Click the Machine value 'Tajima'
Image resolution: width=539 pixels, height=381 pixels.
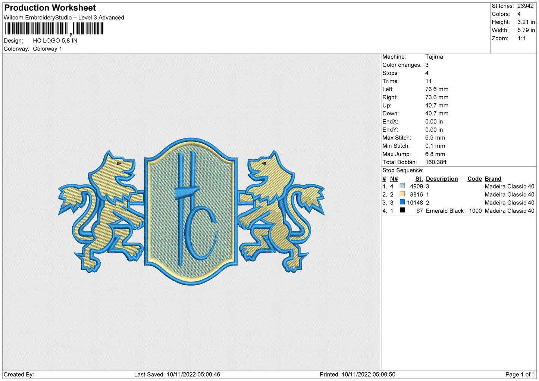(x=434, y=57)
